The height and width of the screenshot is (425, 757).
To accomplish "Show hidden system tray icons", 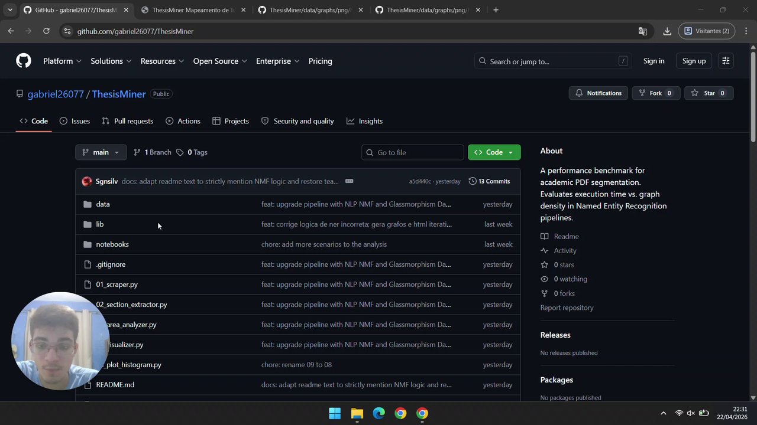I will click(x=663, y=413).
